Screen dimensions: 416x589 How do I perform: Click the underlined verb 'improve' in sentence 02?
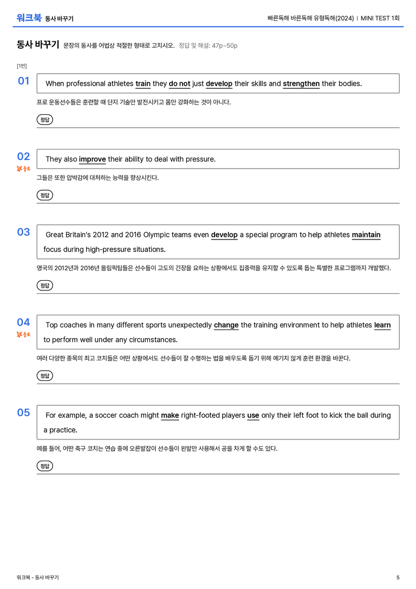click(x=93, y=159)
